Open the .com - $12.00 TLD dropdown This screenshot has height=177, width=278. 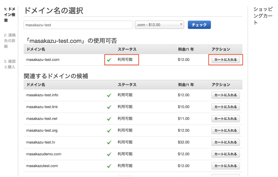tap(159, 25)
